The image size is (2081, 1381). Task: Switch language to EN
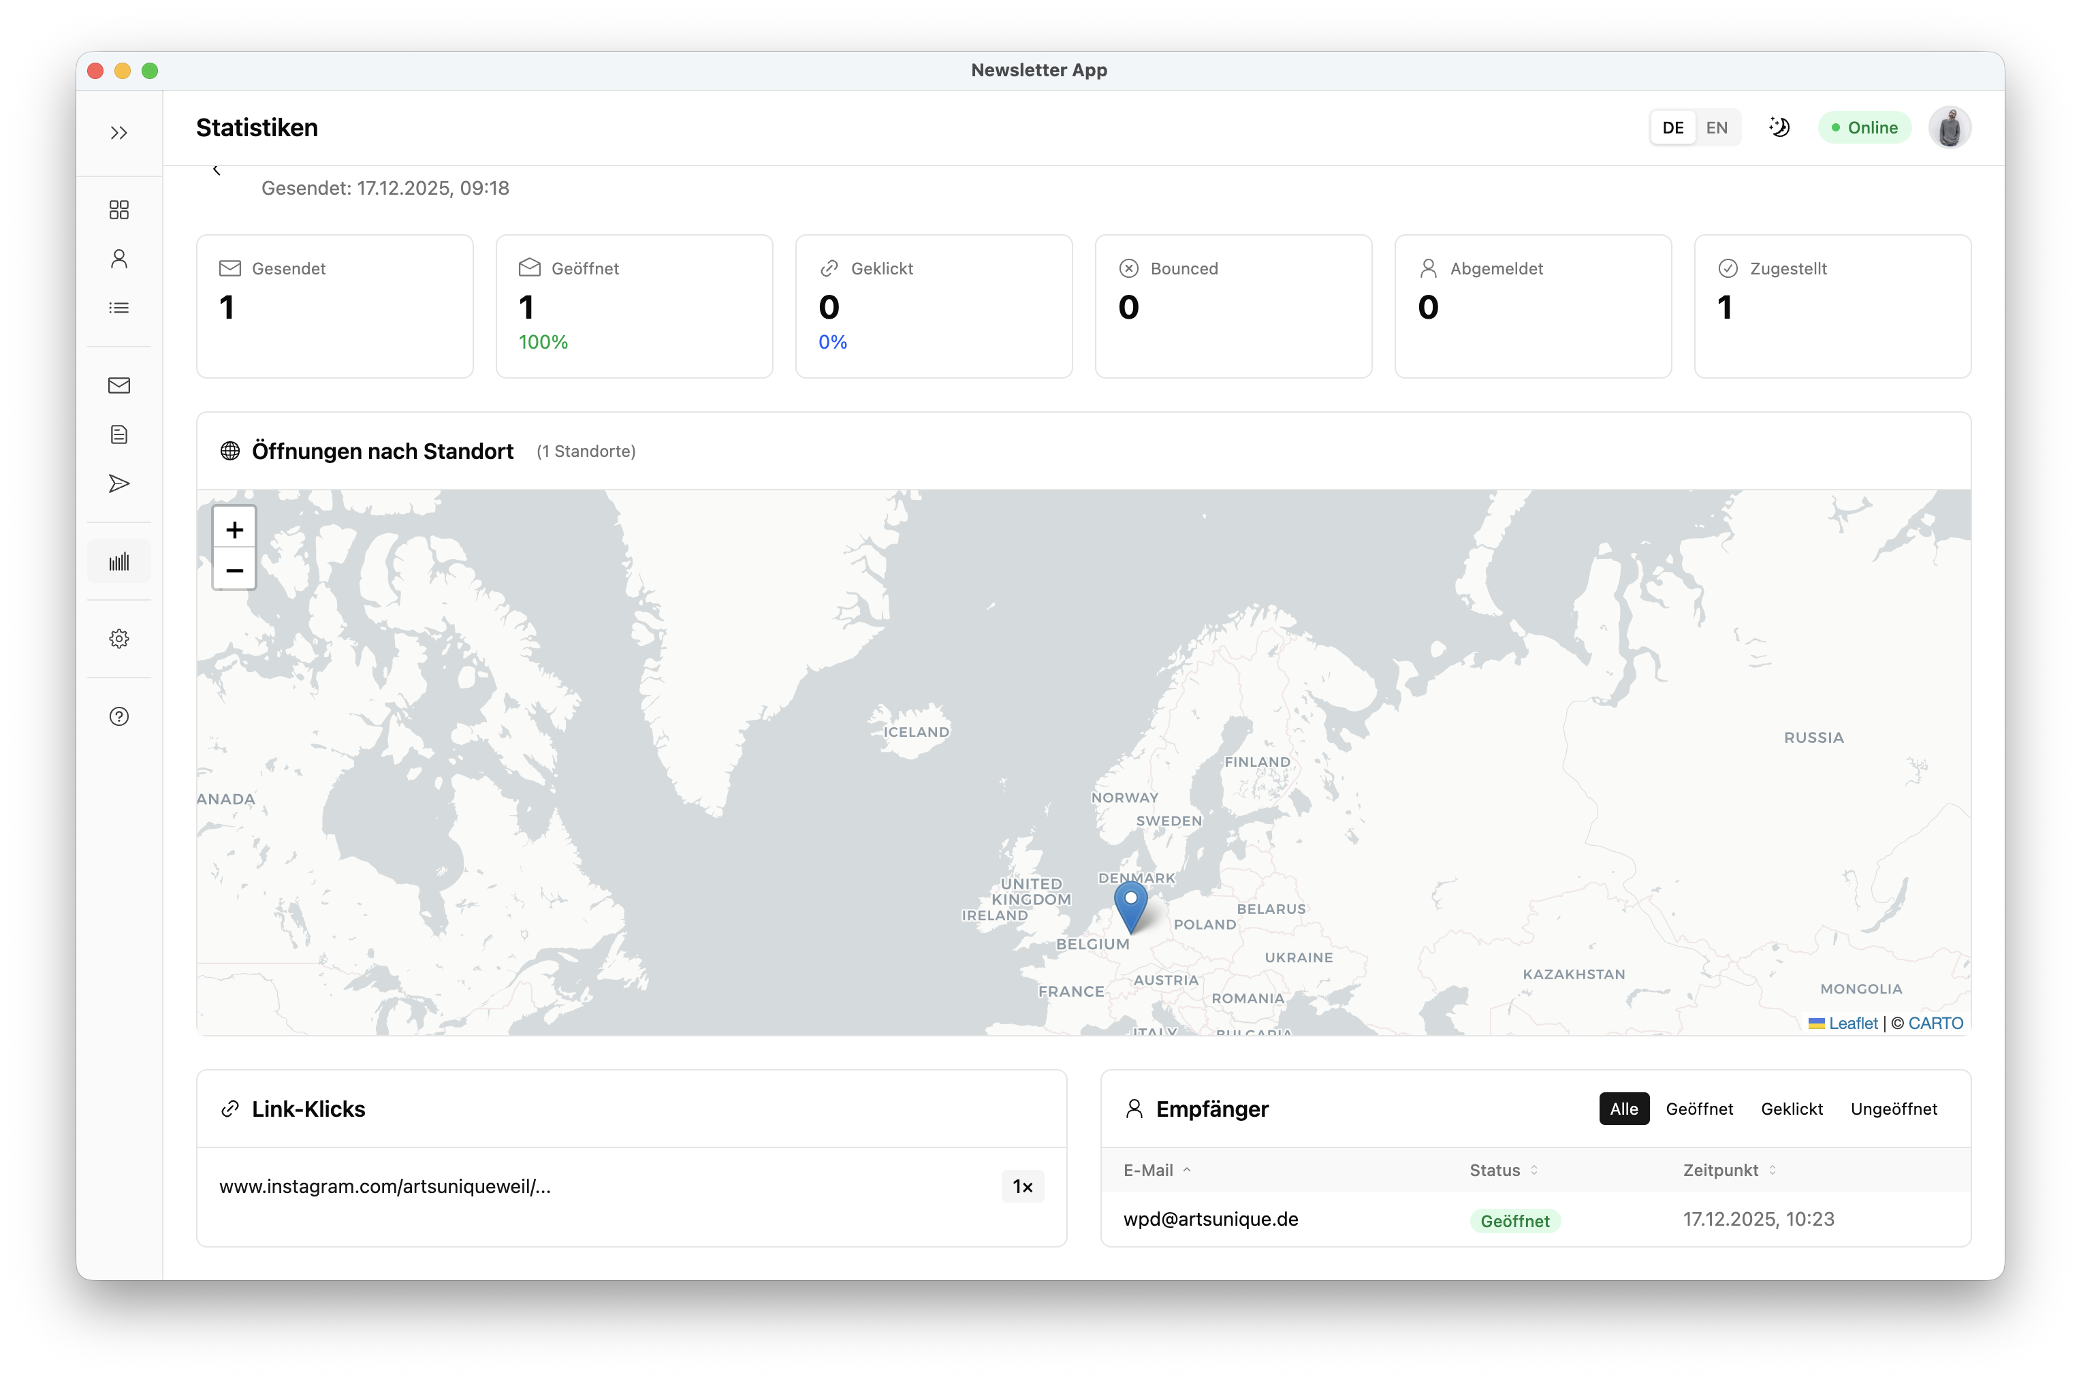pyautogui.click(x=1715, y=128)
